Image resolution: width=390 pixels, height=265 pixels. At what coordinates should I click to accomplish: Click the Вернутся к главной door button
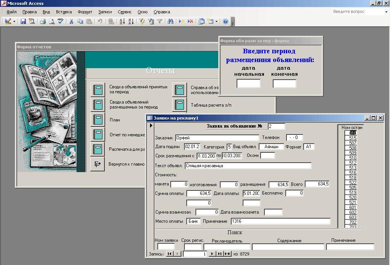(97, 164)
